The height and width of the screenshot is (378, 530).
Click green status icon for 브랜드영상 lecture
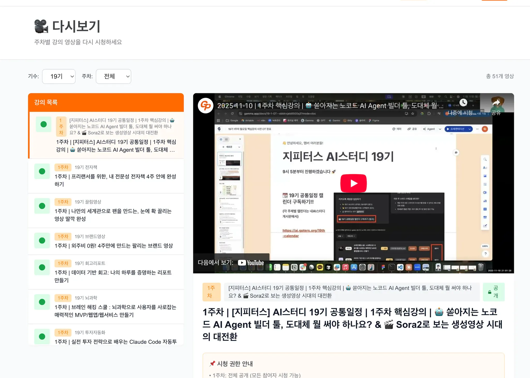click(x=42, y=241)
